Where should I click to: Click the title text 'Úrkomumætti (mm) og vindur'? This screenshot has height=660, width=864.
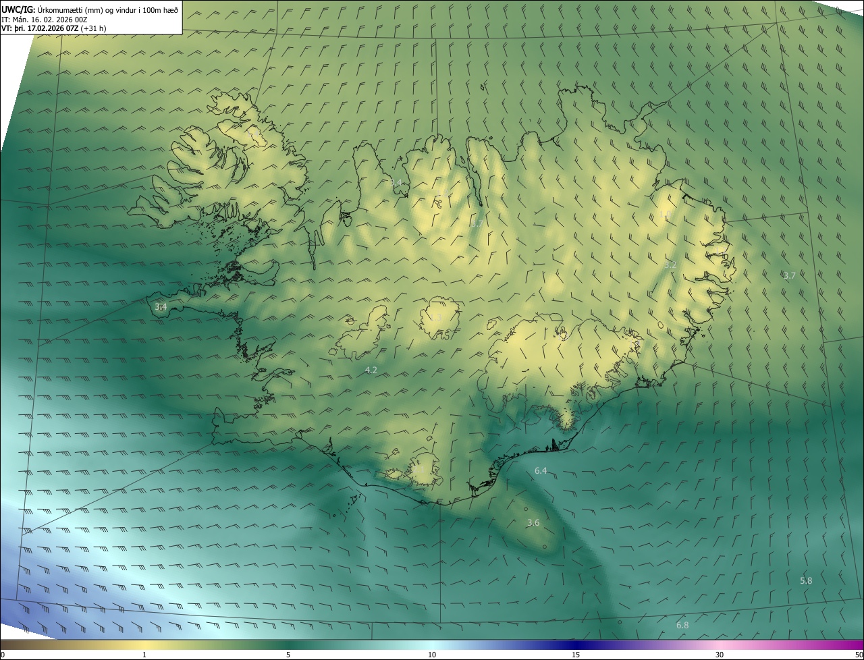(x=88, y=9)
